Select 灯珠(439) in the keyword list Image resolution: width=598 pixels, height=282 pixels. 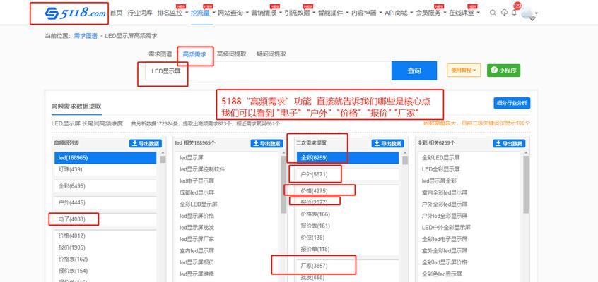click(x=105, y=169)
